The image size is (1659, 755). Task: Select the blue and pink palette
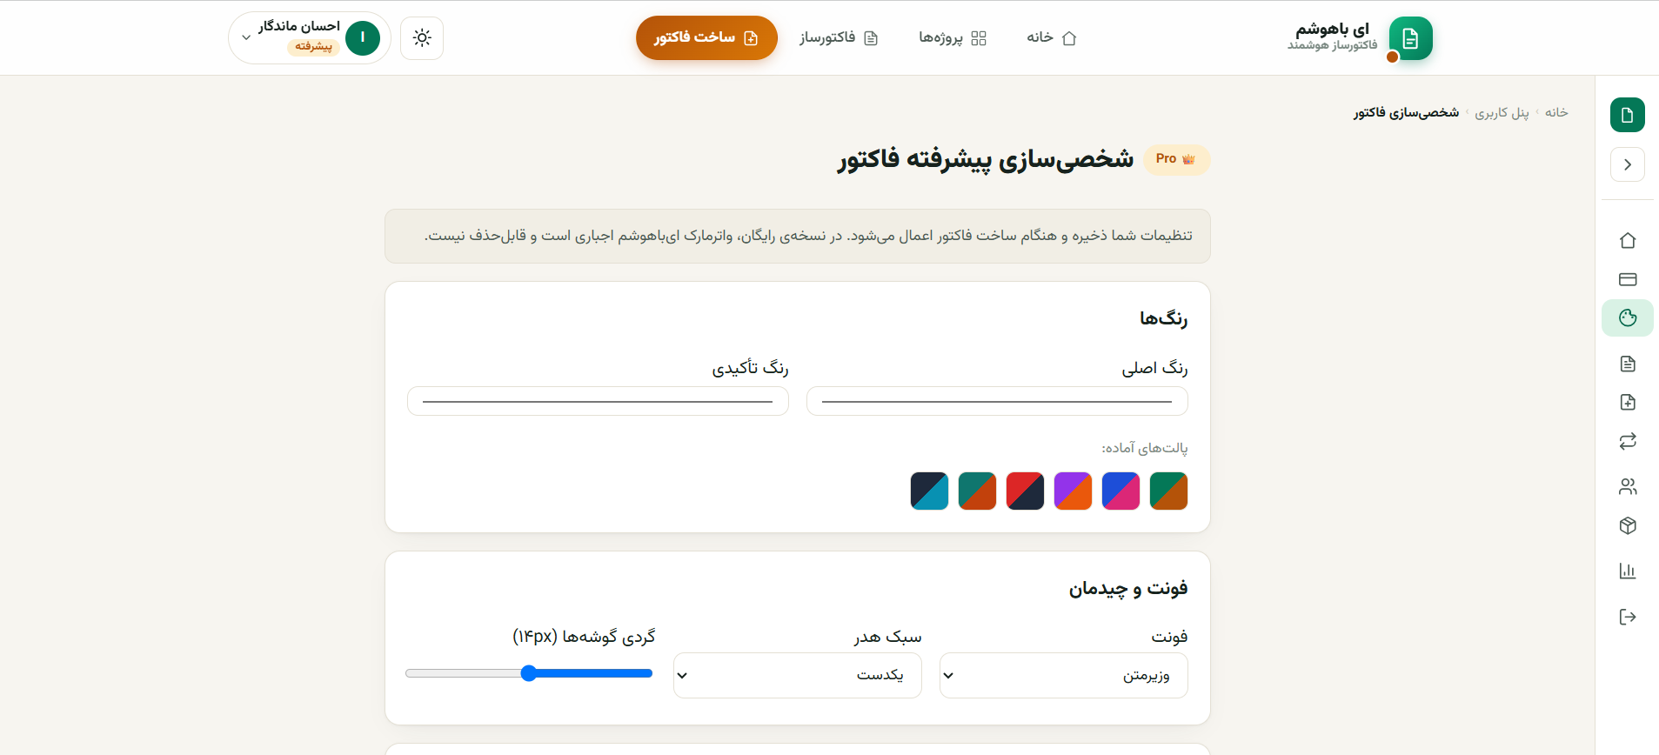1120,491
